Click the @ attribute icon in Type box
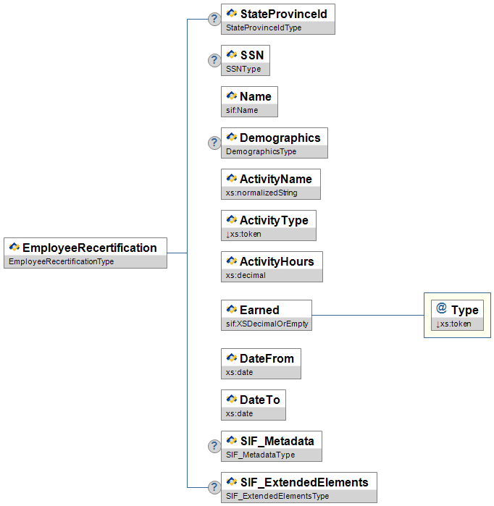 tap(441, 309)
